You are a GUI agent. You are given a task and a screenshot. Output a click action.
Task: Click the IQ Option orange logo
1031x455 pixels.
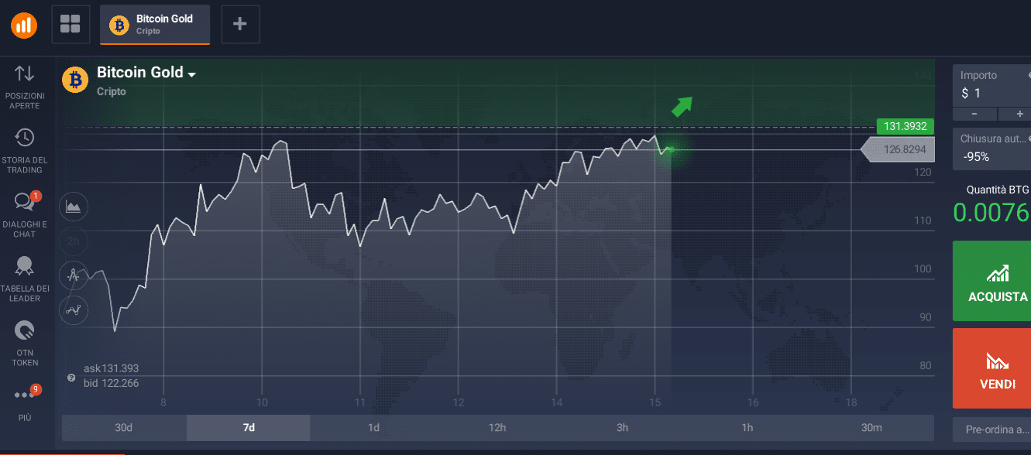click(x=24, y=25)
